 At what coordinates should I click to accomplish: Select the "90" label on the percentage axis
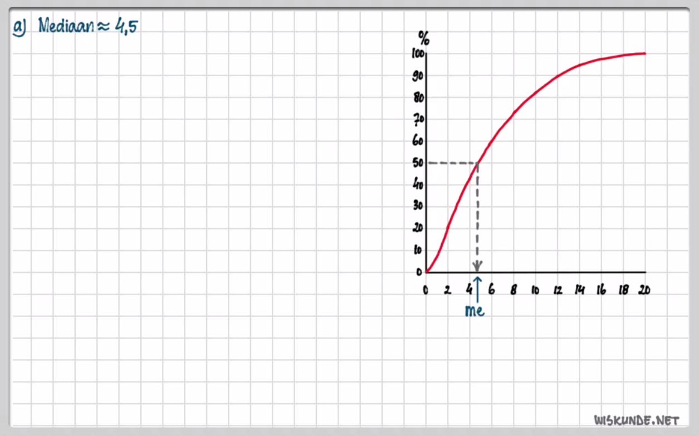pyautogui.click(x=418, y=76)
